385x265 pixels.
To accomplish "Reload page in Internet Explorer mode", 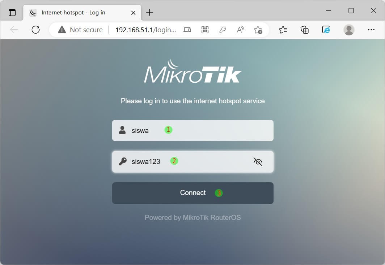I will coord(326,30).
